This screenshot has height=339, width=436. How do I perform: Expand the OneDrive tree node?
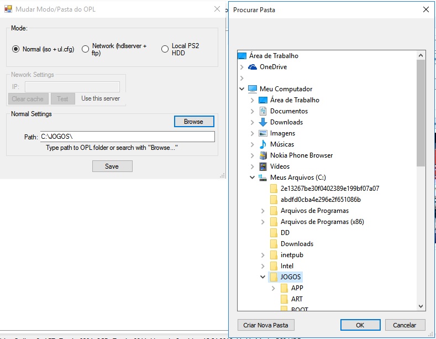(242, 67)
